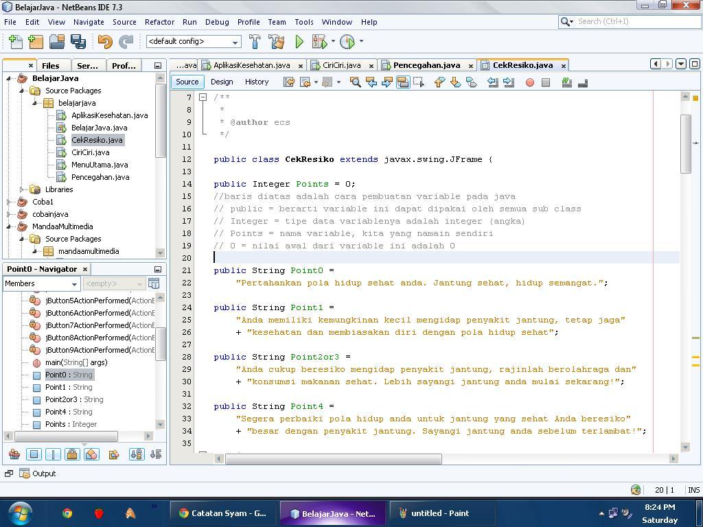Switch to Design view button
This screenshot has width=703, height=527.
pyautogui.click(x=222, y=82)
